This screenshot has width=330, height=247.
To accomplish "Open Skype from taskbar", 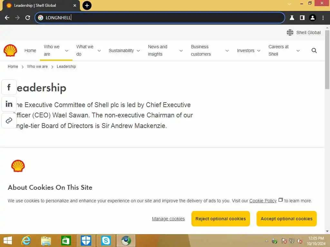I will [106, 241].
